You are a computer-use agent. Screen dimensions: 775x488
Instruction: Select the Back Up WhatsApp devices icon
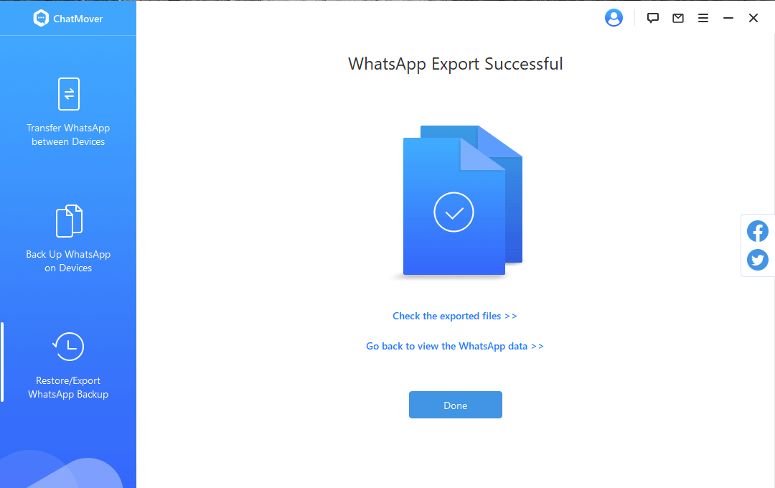click(69, 221)
